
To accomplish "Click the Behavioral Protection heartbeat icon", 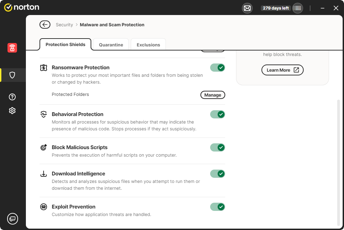I will click(x=44, y=114).
